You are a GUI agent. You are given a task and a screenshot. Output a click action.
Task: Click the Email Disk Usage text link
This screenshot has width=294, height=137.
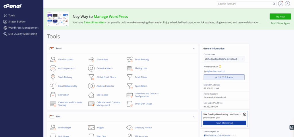click(x=143, y=104)
